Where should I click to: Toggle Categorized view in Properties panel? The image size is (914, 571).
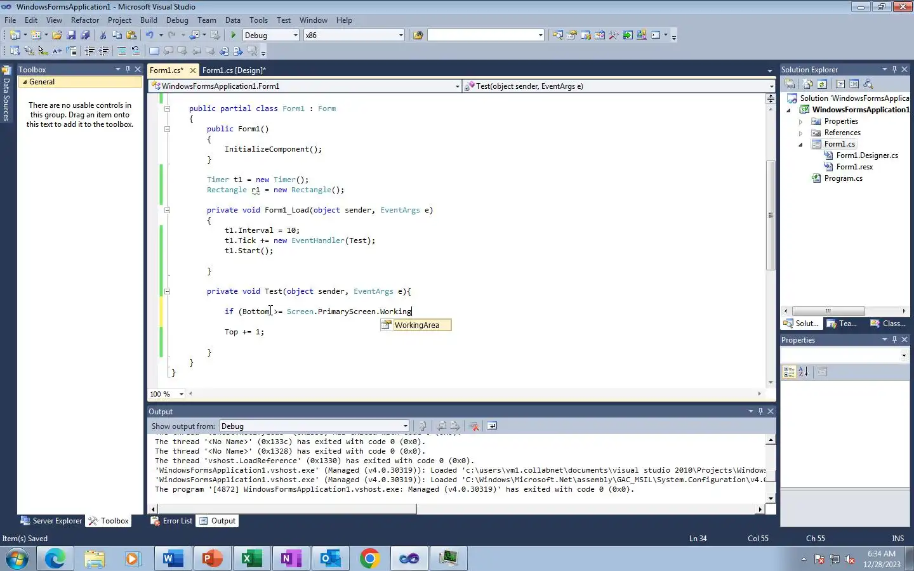(789, 372)
